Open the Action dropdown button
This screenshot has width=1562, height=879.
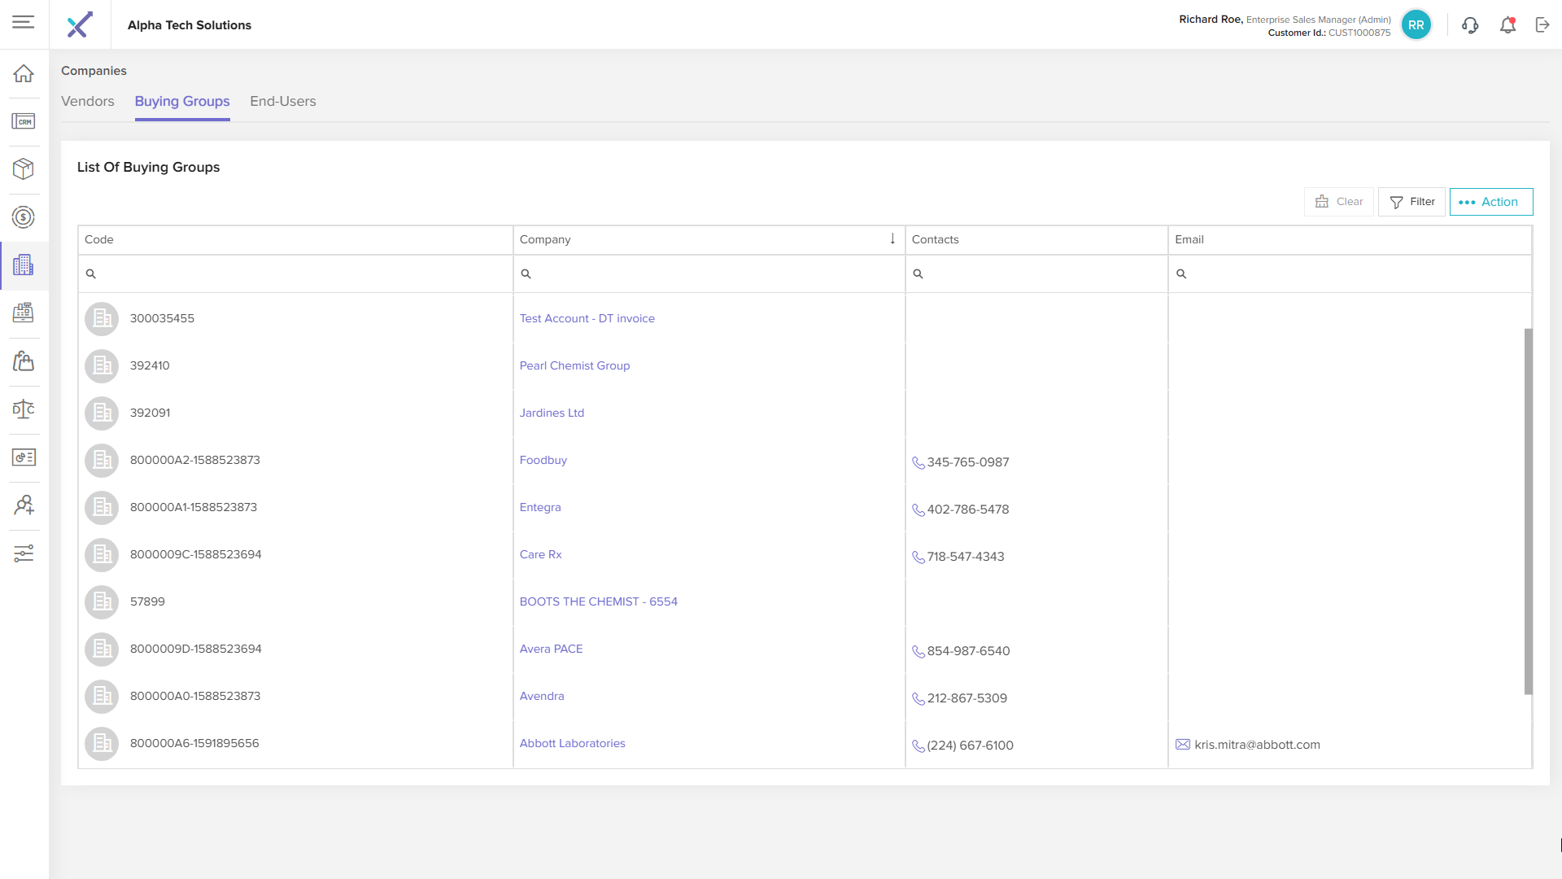coord(1490,202)
